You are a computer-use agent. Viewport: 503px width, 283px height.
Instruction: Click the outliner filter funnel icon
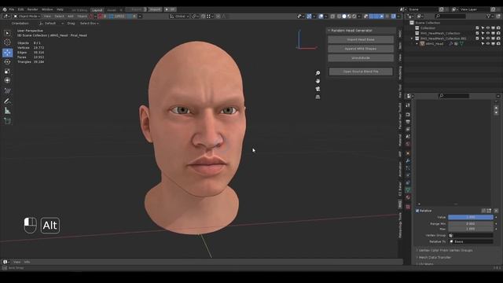(x=489, y=16)
